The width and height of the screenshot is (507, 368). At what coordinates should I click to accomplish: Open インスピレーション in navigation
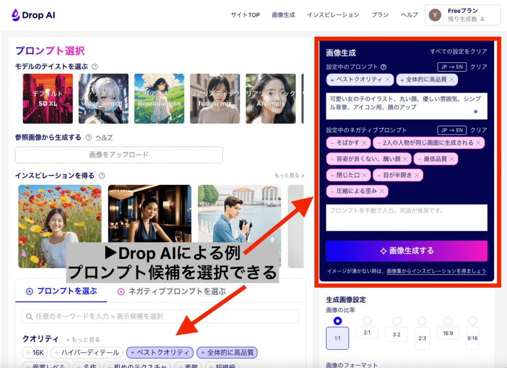333,15
